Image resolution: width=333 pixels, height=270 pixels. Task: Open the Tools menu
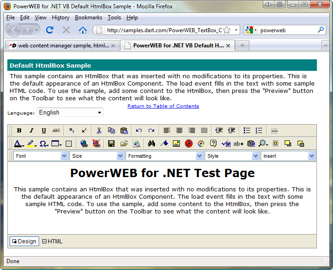tap(114, 17)
